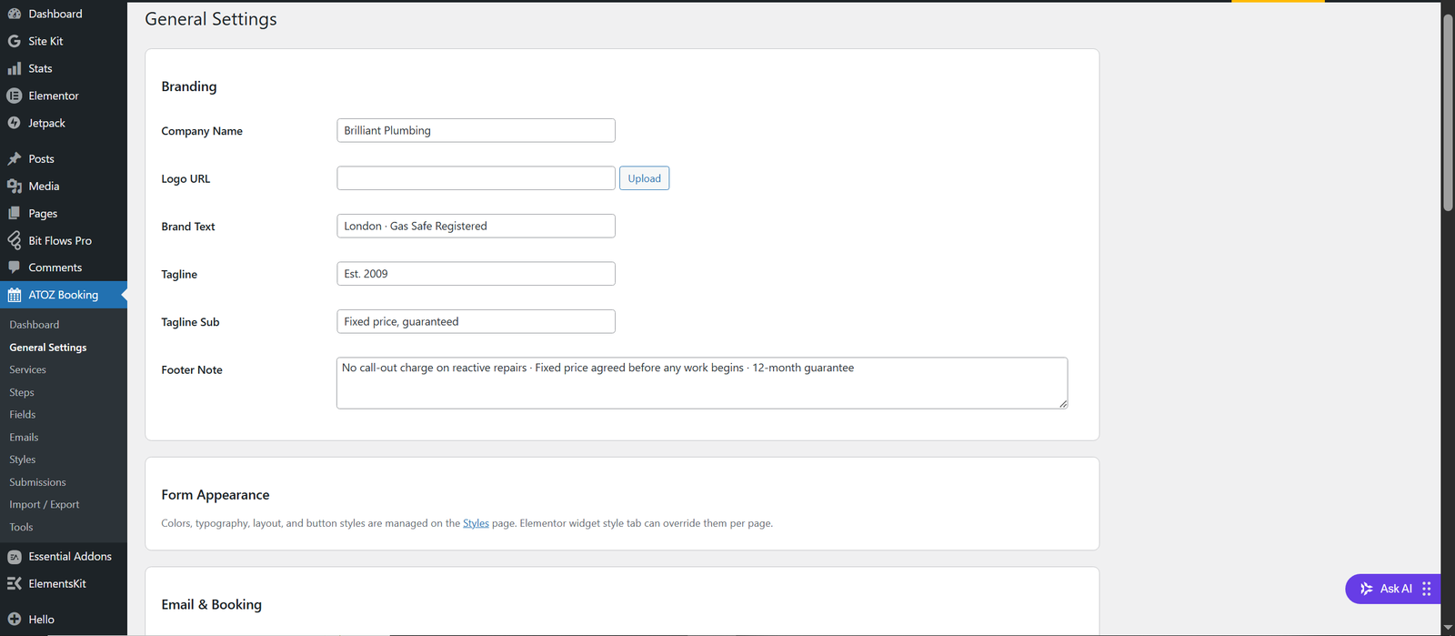Click the Form Appearance heading
This screenshot has height=636, width=1455.
pos(216,495)
